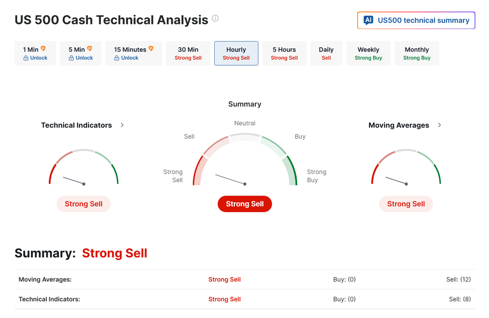Click the orange pro badge beside 15 Minutes
The width and height of the screenshot is (489, 318).
click(151, 49)
